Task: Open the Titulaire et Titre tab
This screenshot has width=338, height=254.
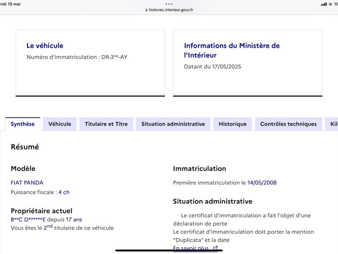Action: pos(106,124)
